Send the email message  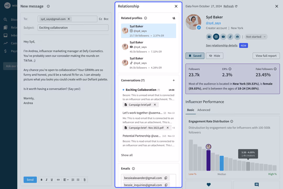click(x=30, y=180)
